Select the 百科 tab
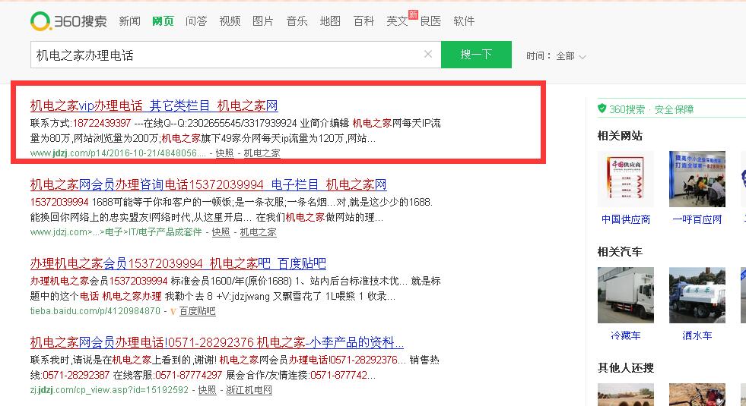Viewport: 746px width, 406px height. [364, 21]
